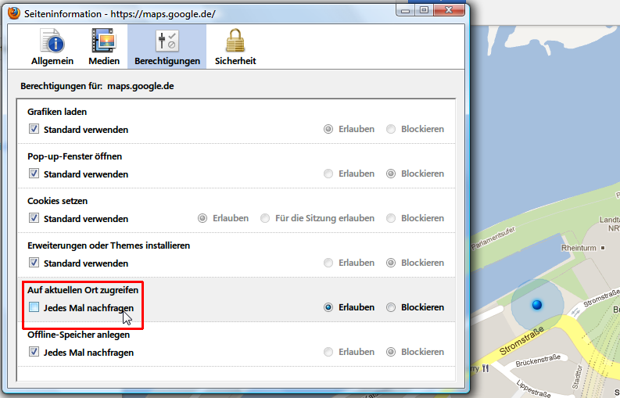Select the Berechtigungen tab

pos(167,47)
